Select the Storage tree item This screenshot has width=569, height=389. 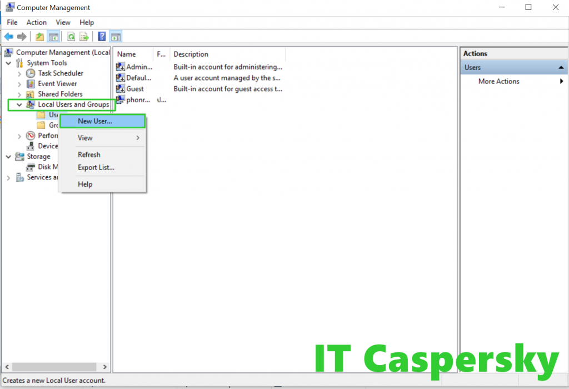click(38, 157)
